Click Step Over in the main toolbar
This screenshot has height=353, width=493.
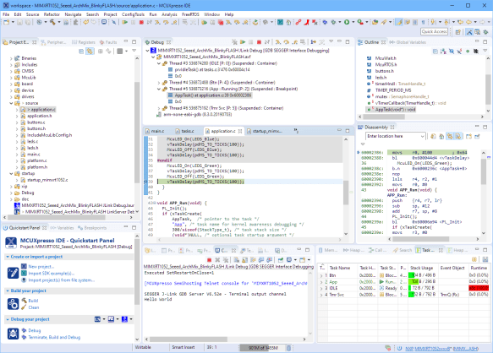click(x=166, y=22)
